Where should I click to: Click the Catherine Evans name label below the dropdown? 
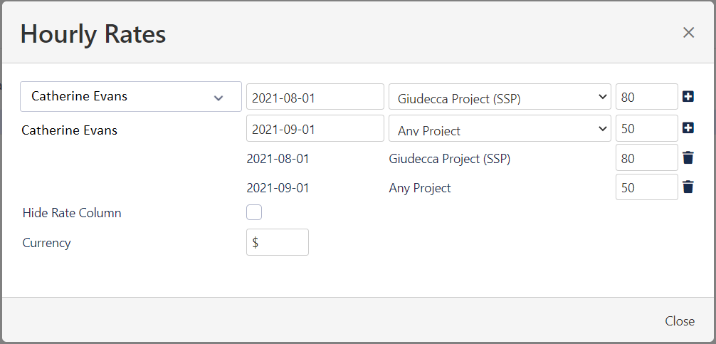tap(70, 130)
